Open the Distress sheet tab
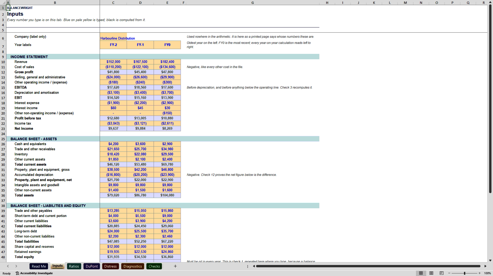 click(110, 266)
